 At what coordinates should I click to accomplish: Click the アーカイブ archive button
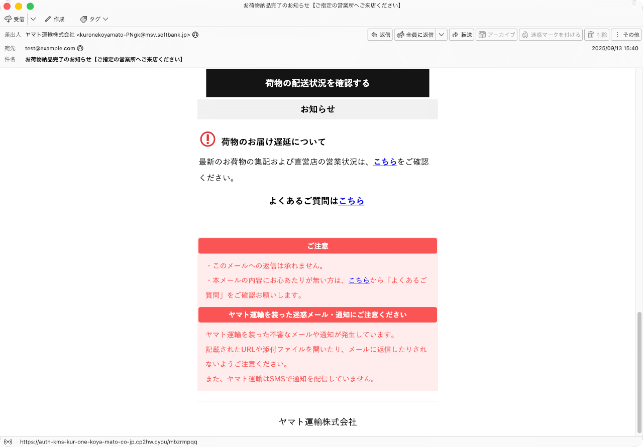tap(496, 35)
